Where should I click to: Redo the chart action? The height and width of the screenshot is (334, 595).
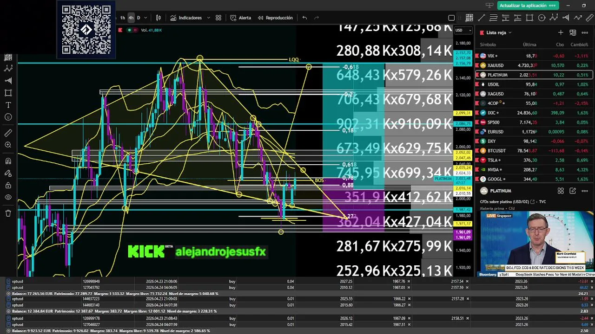[x=317, y=18]
